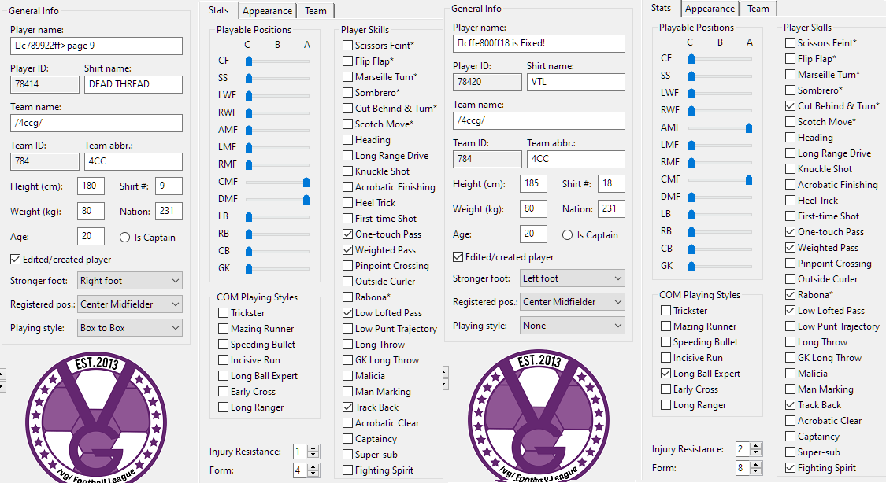Click Shirt name field with VTL
This screenshot has width=886, height=483.
pos(576,82)
